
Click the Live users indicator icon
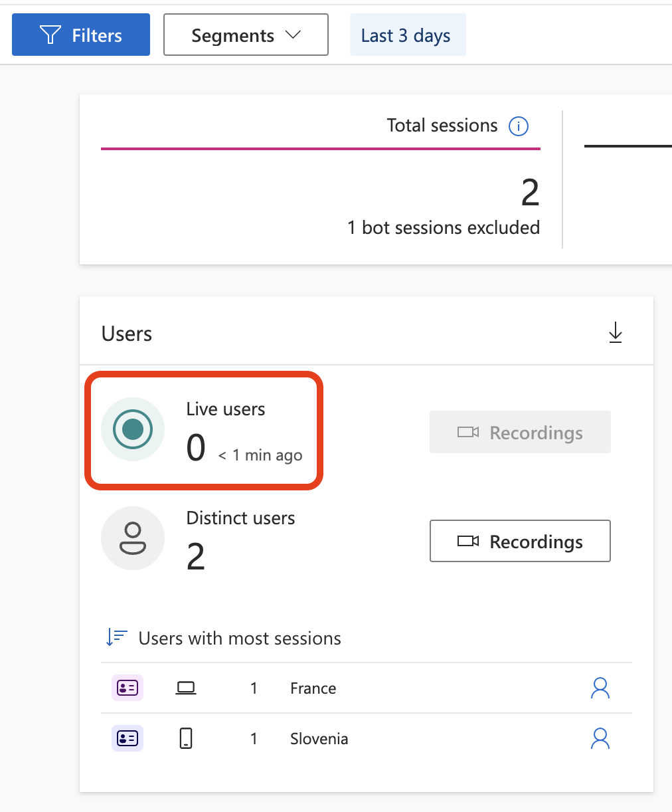pyautogui.click(x=133, y=429)
